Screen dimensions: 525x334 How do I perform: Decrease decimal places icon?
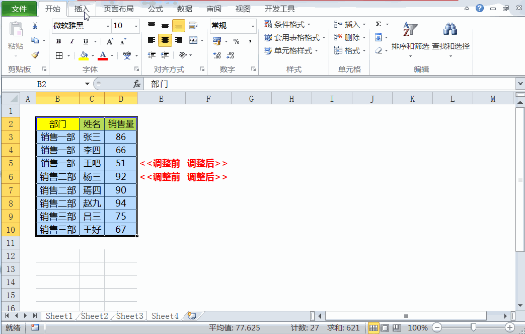[x=231, y=55]
